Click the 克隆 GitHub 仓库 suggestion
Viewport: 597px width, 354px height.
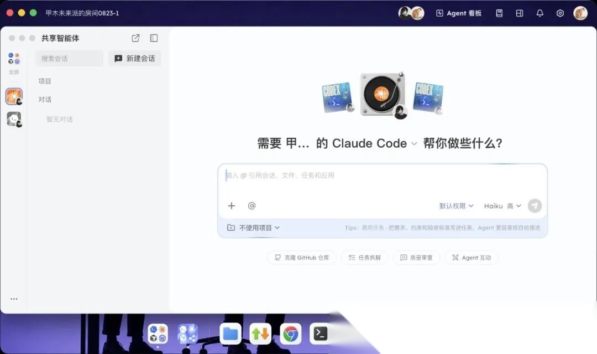[302, 258]
